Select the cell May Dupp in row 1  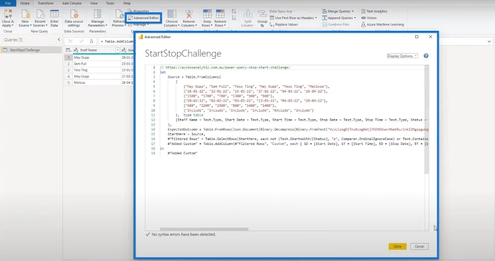click(97, 57)
